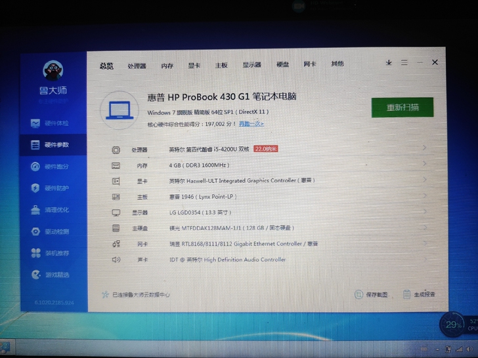478x358 pixels.
Task: Click the 内存 memory row icon
Action: point(116,166)
